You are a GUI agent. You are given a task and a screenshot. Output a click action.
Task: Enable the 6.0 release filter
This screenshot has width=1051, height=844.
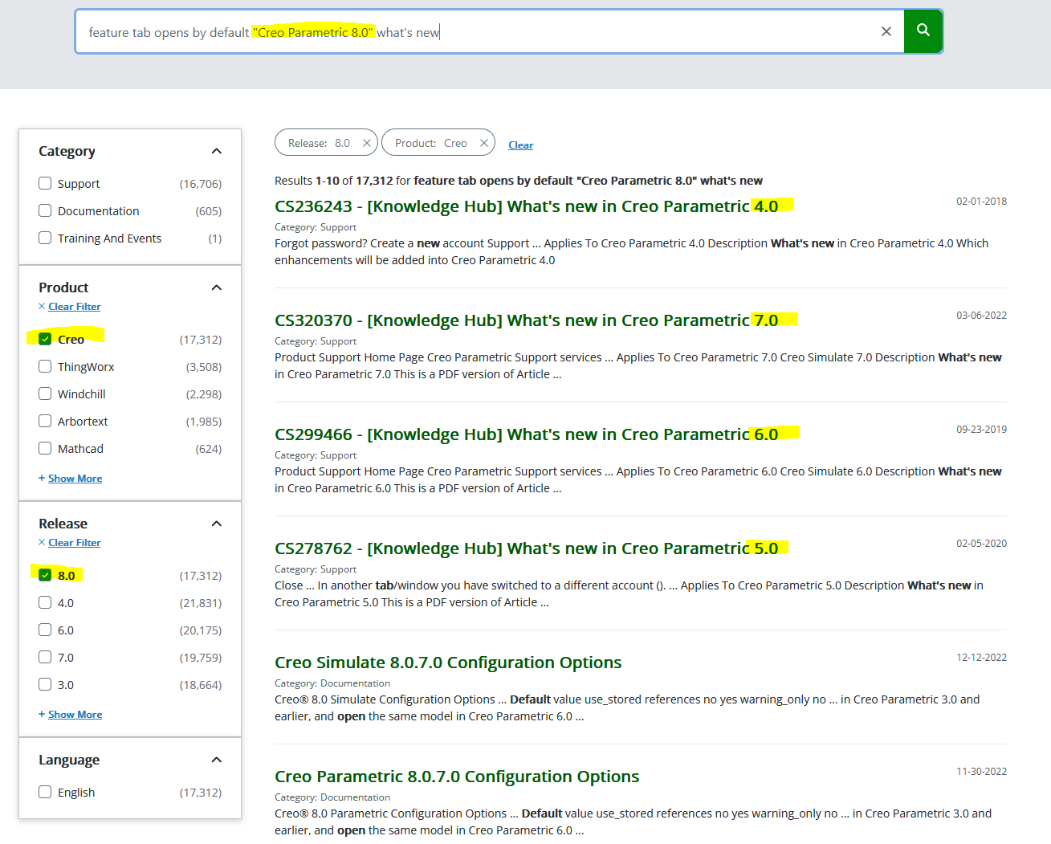point(45,630)
